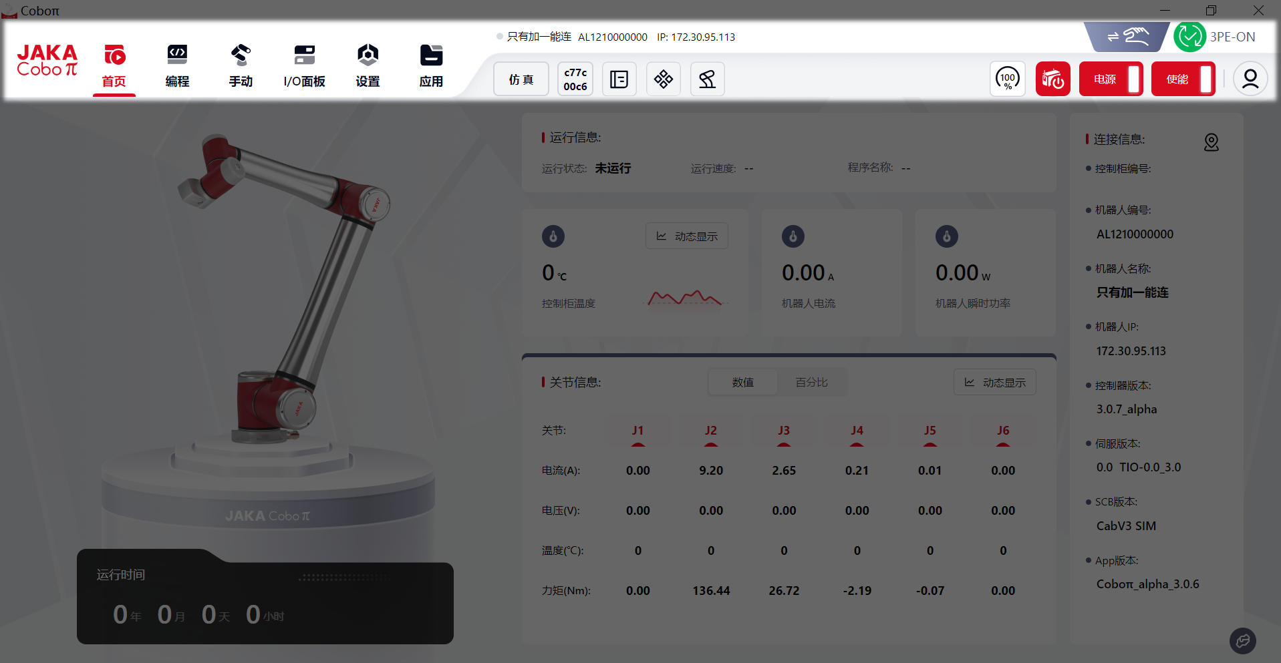The width and height of the screenshot is (1281, 663).
Task: Toggle the 使能 enable switch
Action: click(1183, 79)
